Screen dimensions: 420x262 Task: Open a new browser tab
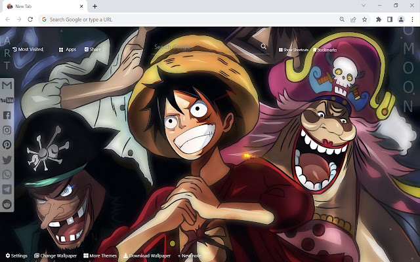point(94,6)
